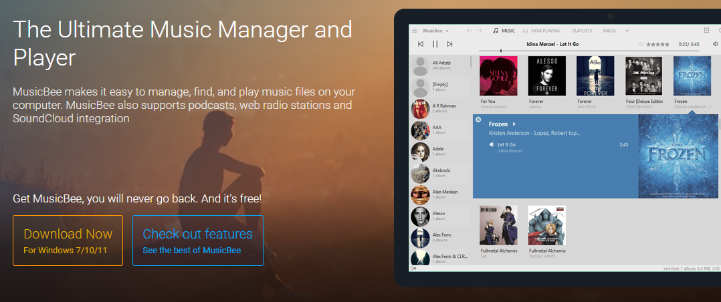This screenshot has width=721, height=302.
Task: Toggle the panel layout icon
Action: pos(707,31)
